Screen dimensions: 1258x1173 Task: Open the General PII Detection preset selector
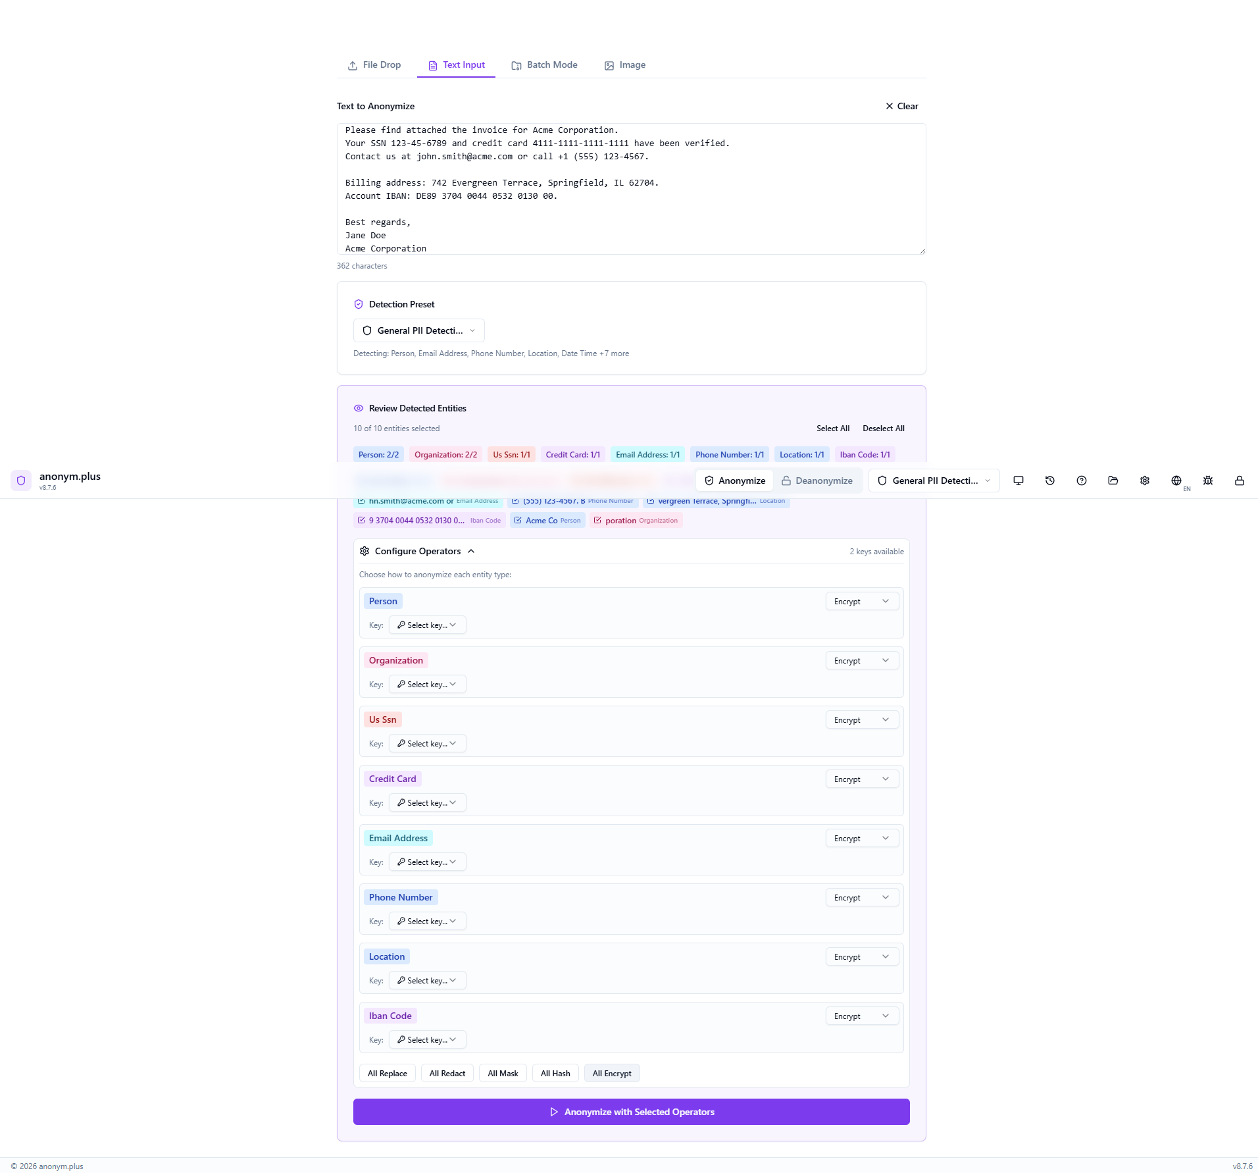click(419, 330)
